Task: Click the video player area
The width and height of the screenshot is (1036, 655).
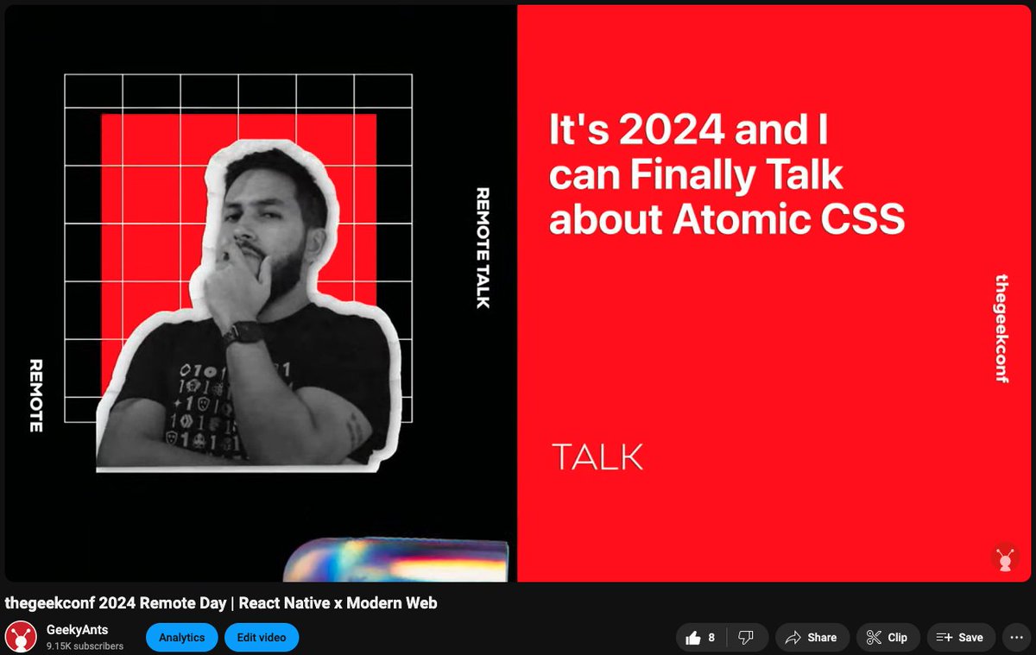Action: (518, 293)
